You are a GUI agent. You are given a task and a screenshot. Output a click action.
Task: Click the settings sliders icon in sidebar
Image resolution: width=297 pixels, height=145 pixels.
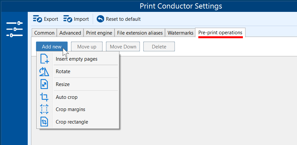coord(15,29)
